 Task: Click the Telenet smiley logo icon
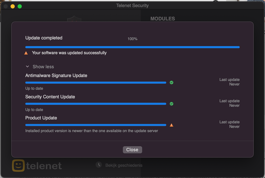pos(19,165)
